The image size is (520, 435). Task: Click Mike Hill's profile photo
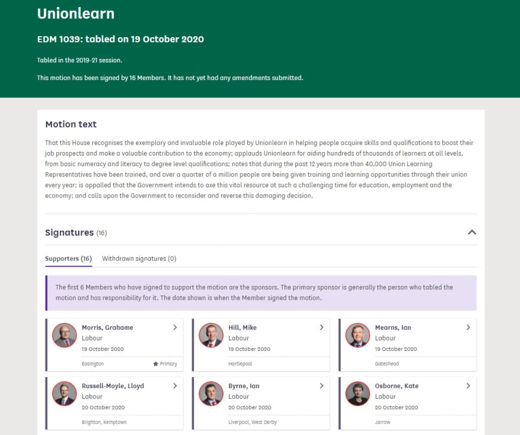tap(211, 335)
